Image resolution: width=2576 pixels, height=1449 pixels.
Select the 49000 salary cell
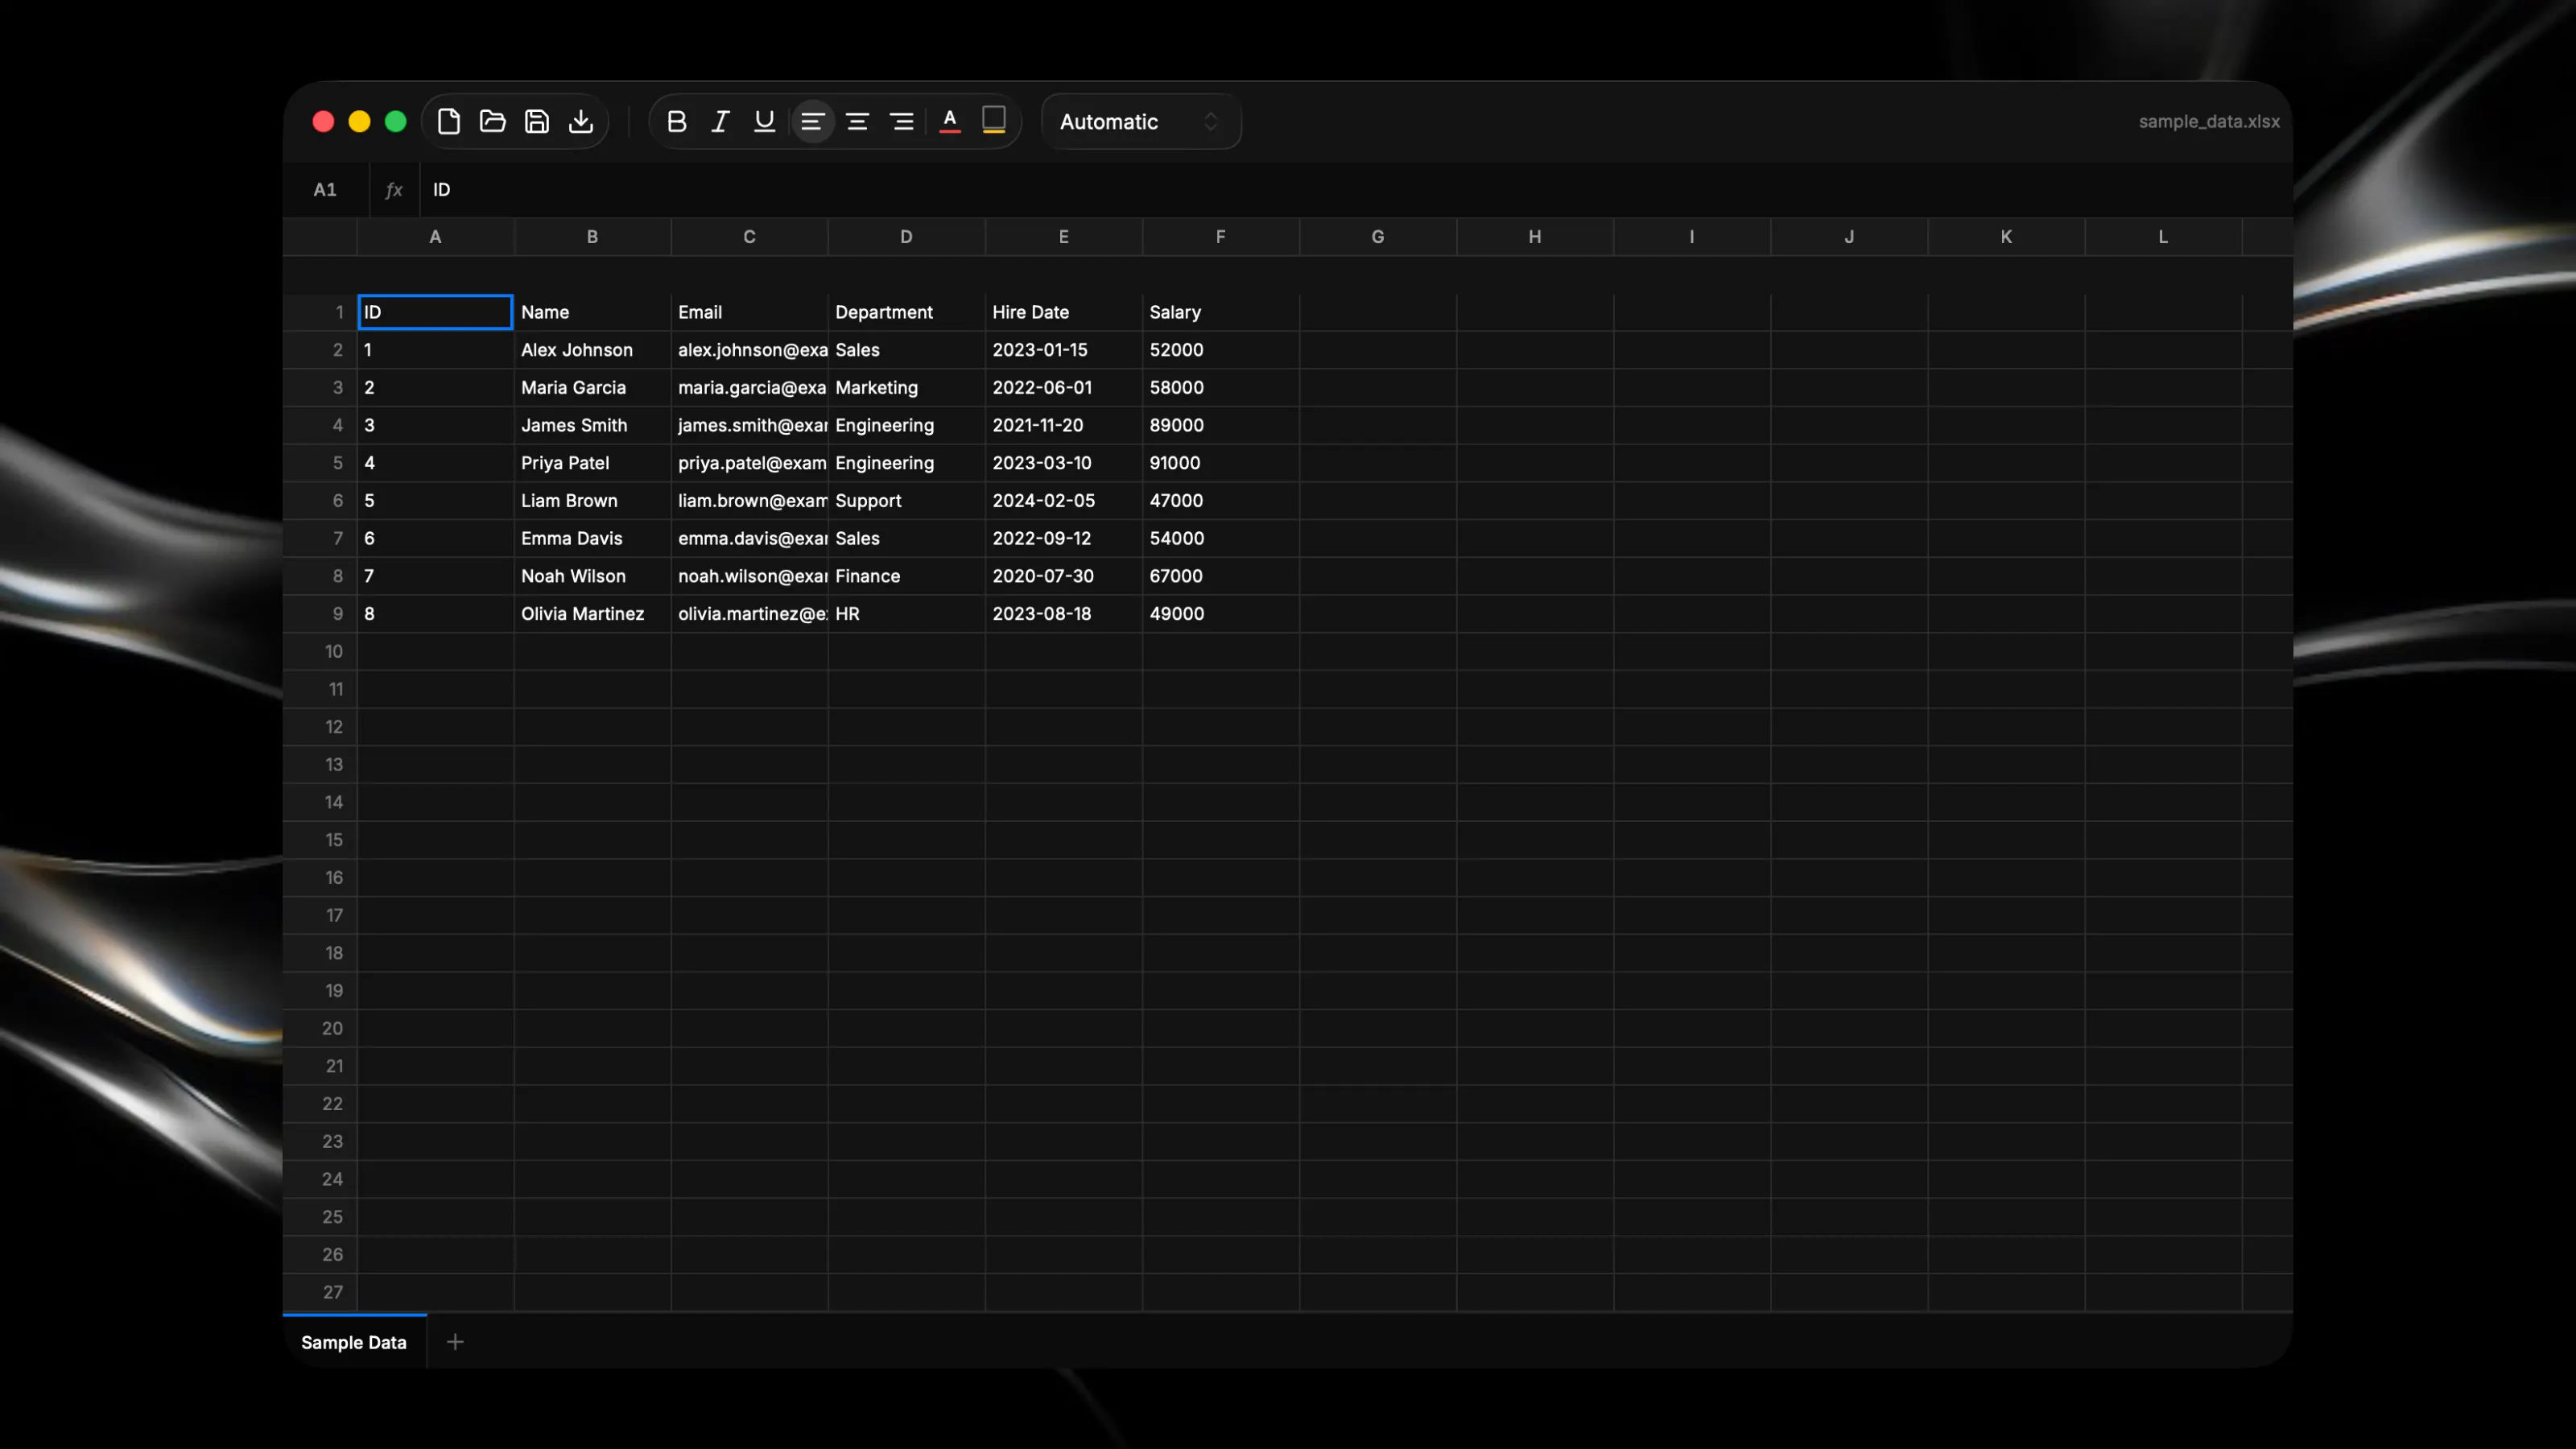pos(1220,613)
